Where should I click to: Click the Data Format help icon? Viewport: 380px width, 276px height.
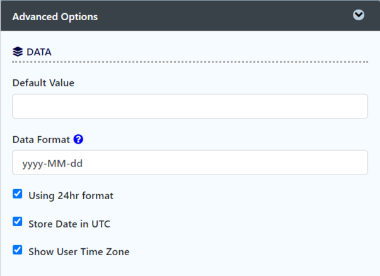tap(78, 139)
